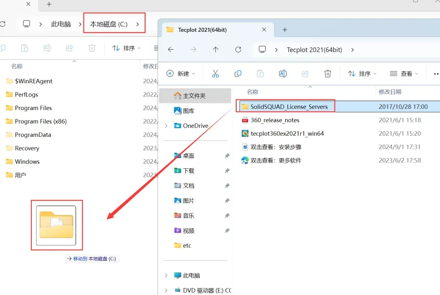
Task: Click Cut scissors icon in Tecplot window
Action: pos(215,74)
